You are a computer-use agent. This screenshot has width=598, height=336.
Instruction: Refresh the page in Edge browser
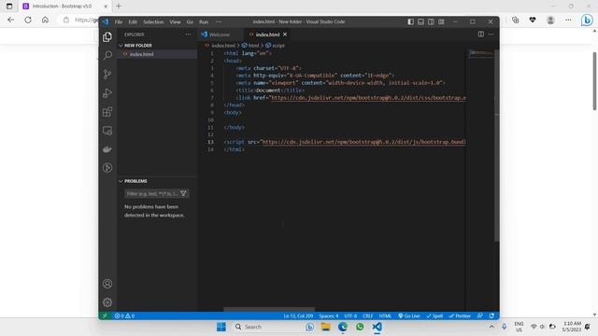click(x=28, y=20)
